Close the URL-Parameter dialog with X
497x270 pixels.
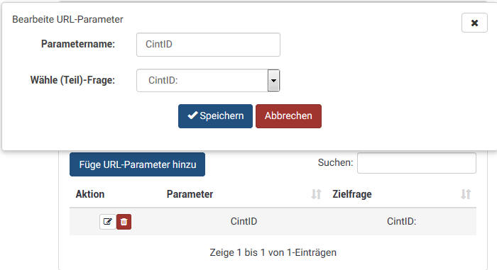(474, 23)
